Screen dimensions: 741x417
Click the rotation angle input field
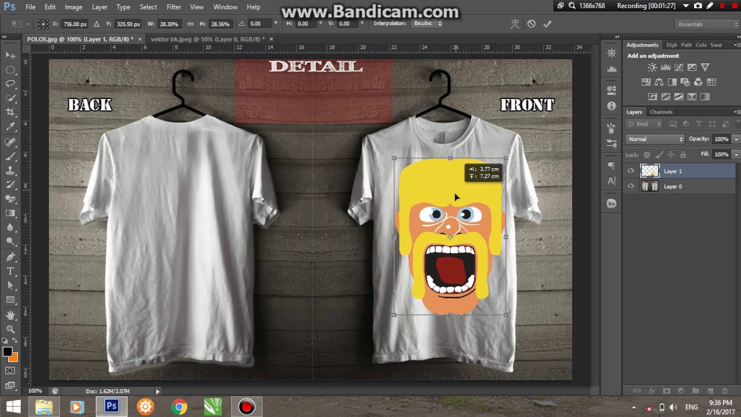point(259,24)
